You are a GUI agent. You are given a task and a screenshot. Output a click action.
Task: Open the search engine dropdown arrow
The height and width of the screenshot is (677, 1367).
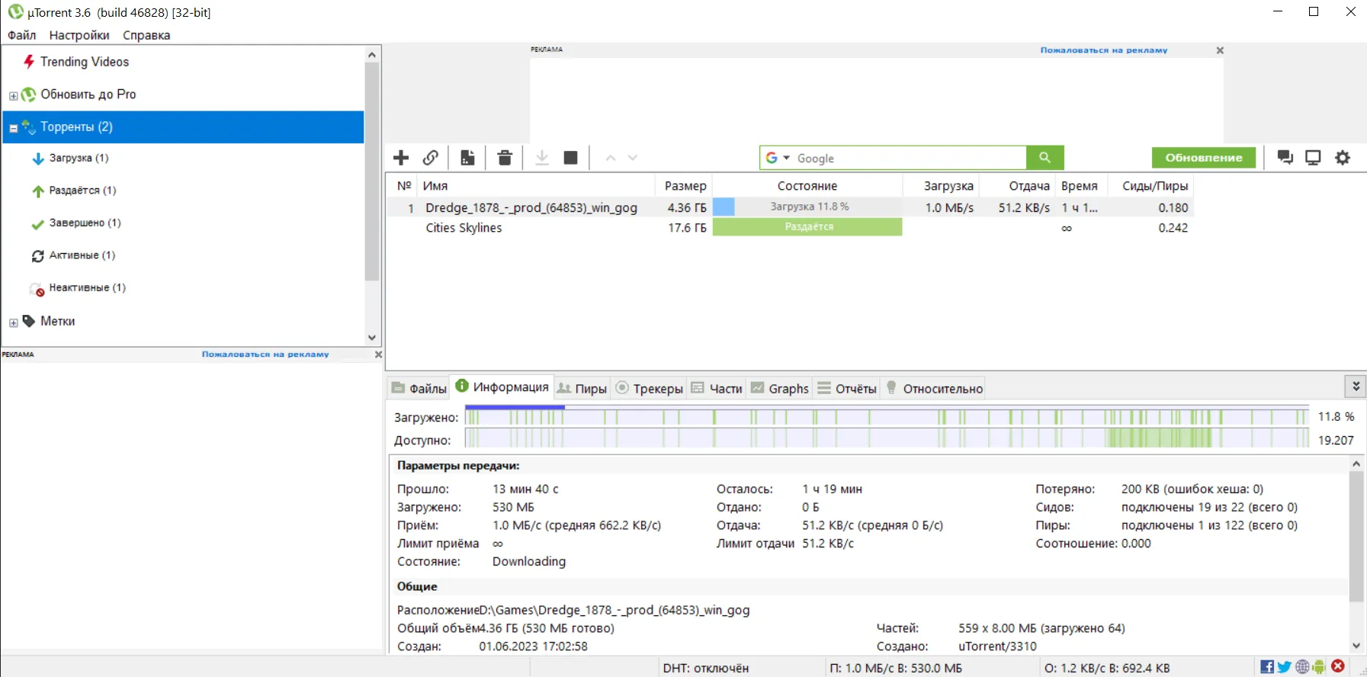point(787,158)
